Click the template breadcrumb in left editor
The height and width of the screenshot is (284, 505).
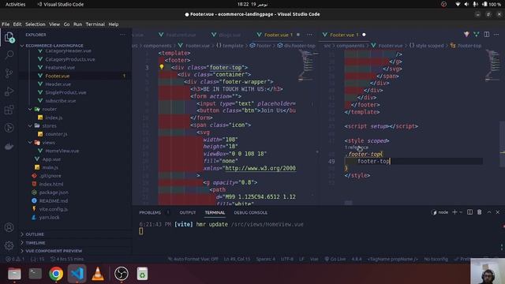coord(230,46)
